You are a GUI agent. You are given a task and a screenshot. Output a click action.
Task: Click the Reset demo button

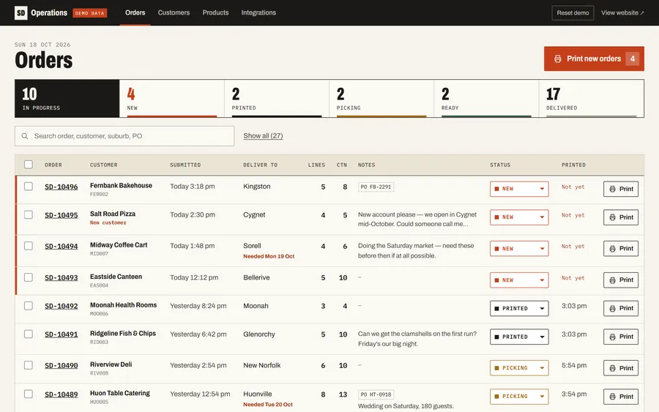point(573,12)
